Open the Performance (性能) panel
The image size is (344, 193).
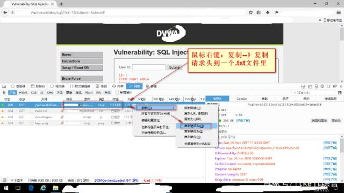click(x=102, y=86)
